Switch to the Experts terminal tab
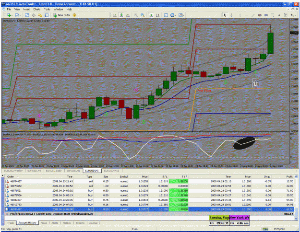 pyautogui.click(x=80, y=223)
